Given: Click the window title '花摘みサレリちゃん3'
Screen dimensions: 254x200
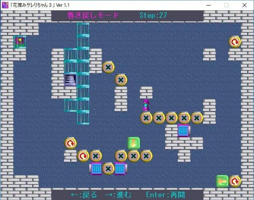Looking at the screenshot, I should click(36, 5).
